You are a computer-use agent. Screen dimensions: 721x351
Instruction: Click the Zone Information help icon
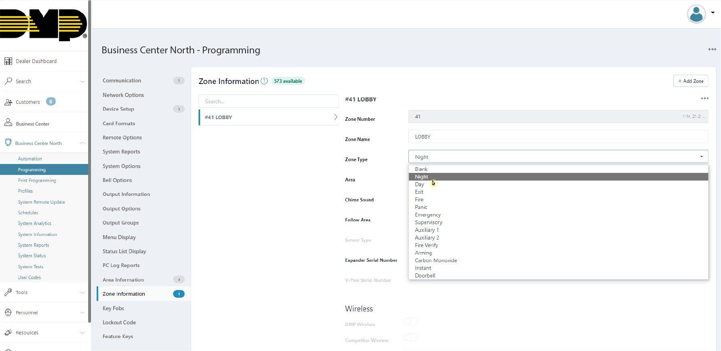tap(264, 81)
